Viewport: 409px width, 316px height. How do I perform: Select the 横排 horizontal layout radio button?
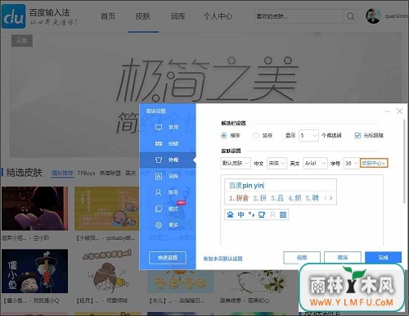223,135
